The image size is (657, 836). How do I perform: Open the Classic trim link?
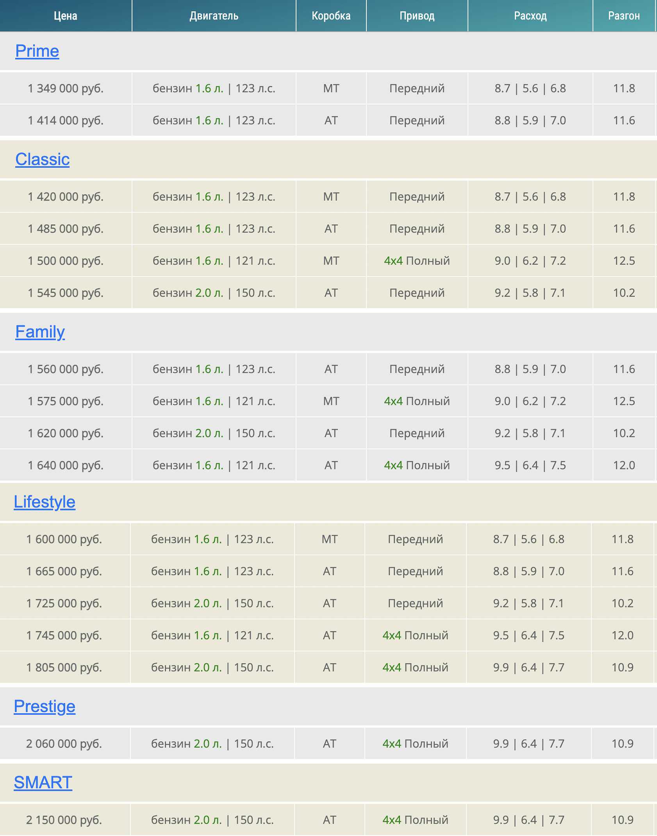pos(42,160)
